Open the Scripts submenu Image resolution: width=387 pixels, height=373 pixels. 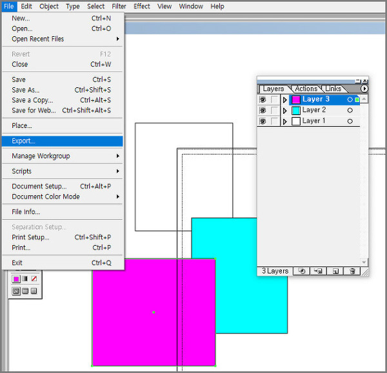click(62, 171)
